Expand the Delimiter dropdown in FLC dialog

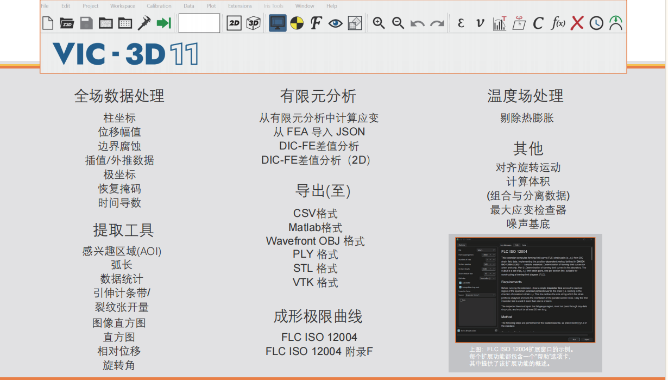488,278
